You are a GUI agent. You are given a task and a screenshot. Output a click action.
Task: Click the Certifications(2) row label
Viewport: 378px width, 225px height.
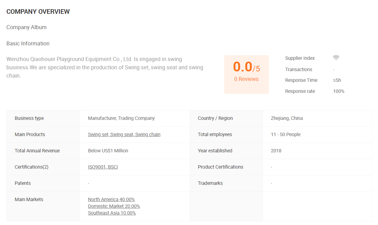click(32, 167)
